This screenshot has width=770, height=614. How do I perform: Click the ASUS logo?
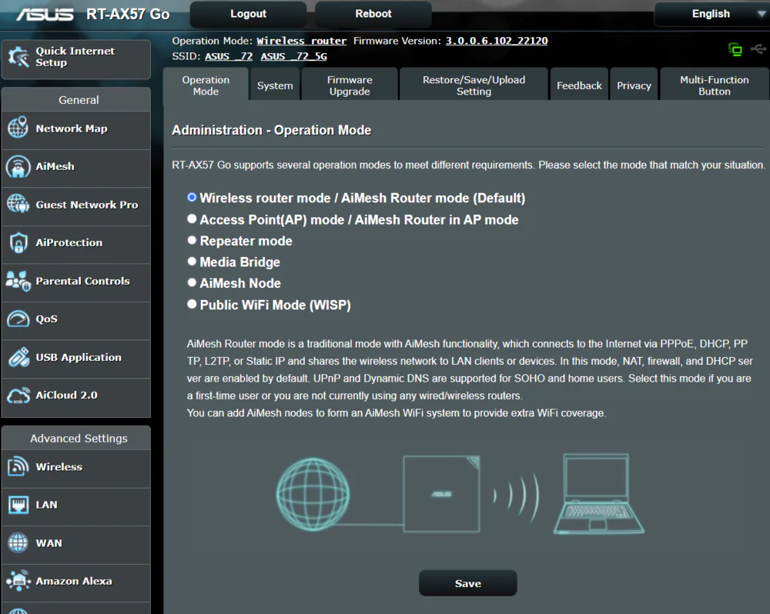45,15
